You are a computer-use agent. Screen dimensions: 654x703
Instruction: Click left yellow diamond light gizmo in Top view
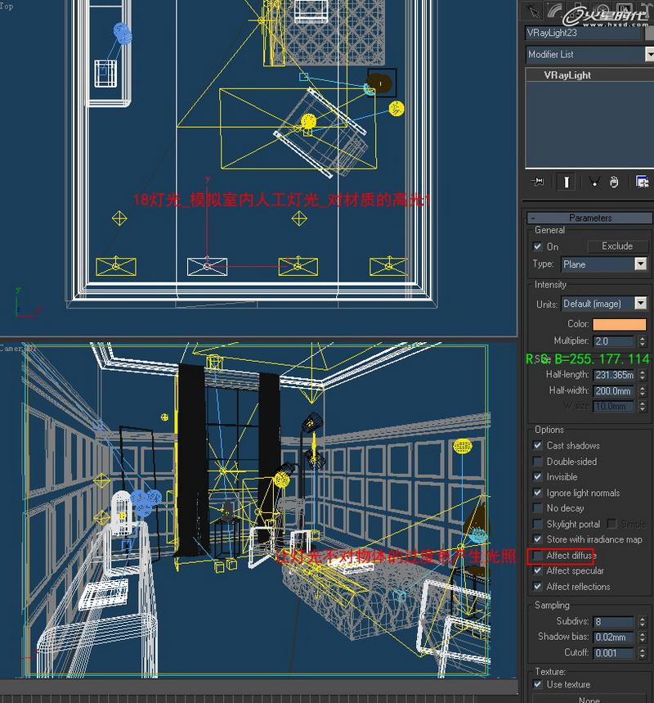[x=119, y=219]
